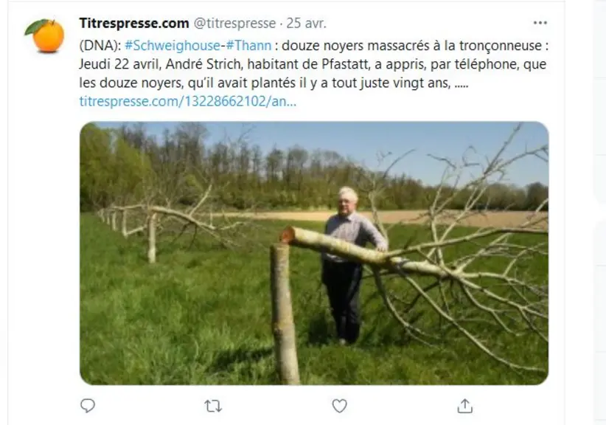
Task: Click the reply speech bubble icon
Action: pos(88,406)
